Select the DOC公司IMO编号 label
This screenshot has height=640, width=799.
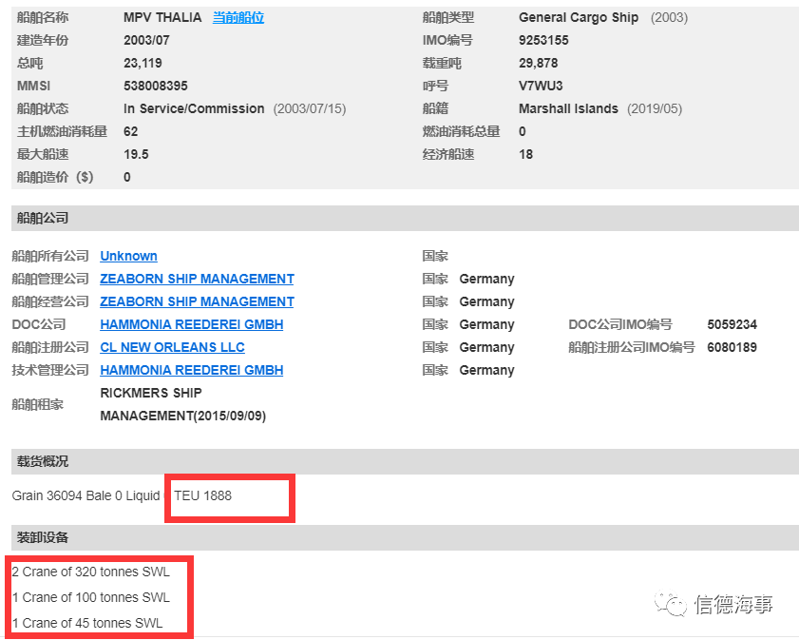click(620, 324)
